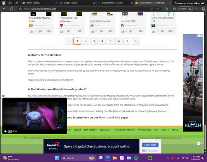This screenshot has width=207, height=162.
Task: Click next page arrow in pagination
Action: click(x=136, y=41)
